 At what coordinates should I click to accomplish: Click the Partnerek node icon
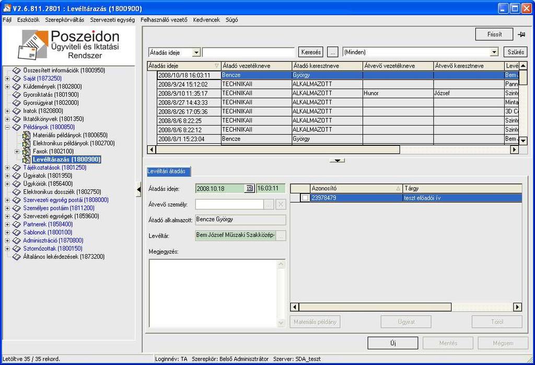tap(17, 224)
